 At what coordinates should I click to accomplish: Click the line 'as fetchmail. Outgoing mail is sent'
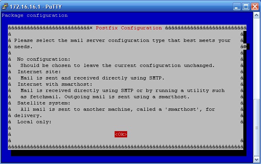point(105,97)
